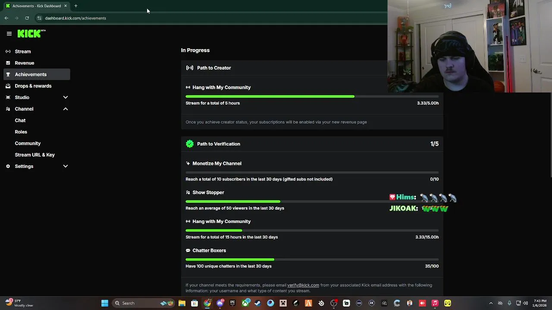Open the weather widget showing 51°F

19,303
